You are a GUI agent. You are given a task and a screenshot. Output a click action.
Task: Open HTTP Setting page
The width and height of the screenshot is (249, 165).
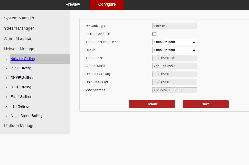coord(21,87)
